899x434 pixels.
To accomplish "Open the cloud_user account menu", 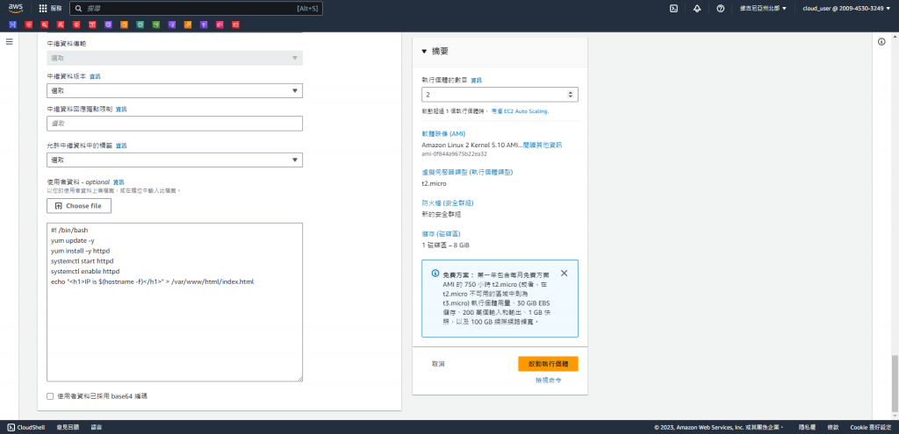I will (x=846, y=9).
